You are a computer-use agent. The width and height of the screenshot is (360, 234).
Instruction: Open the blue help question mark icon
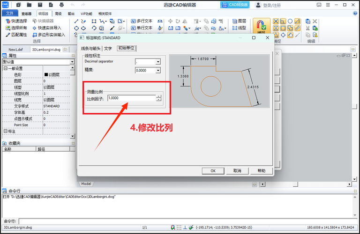click(x=355, y=13)
